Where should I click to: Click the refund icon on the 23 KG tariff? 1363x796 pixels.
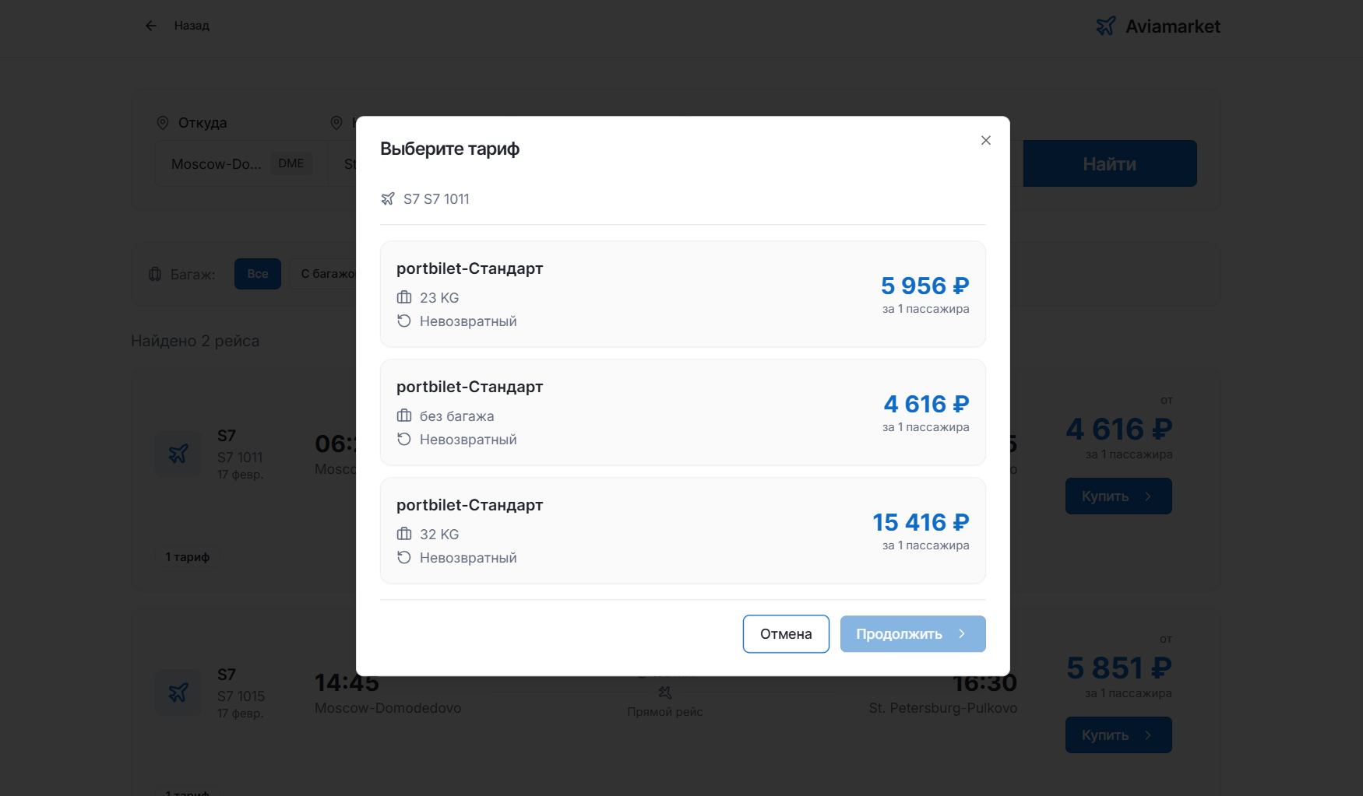(404, 321)
